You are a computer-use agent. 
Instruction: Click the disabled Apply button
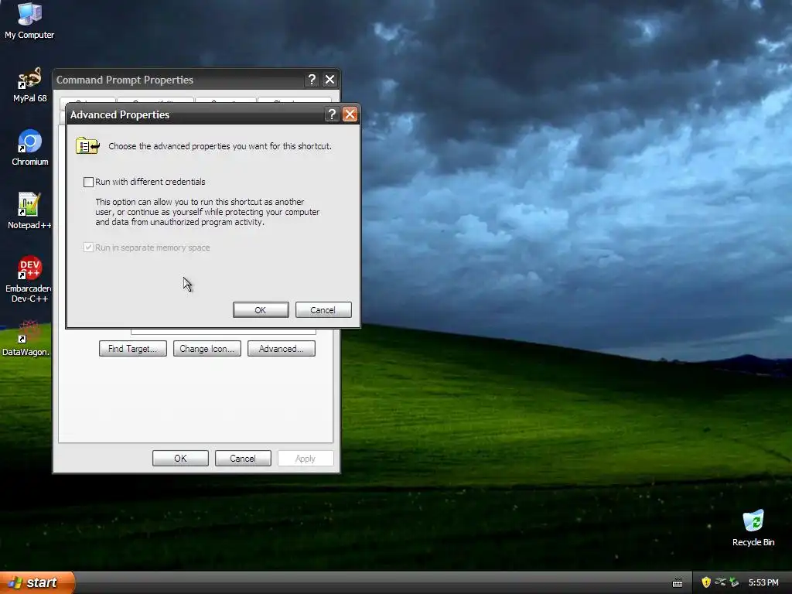click(306, 459)
